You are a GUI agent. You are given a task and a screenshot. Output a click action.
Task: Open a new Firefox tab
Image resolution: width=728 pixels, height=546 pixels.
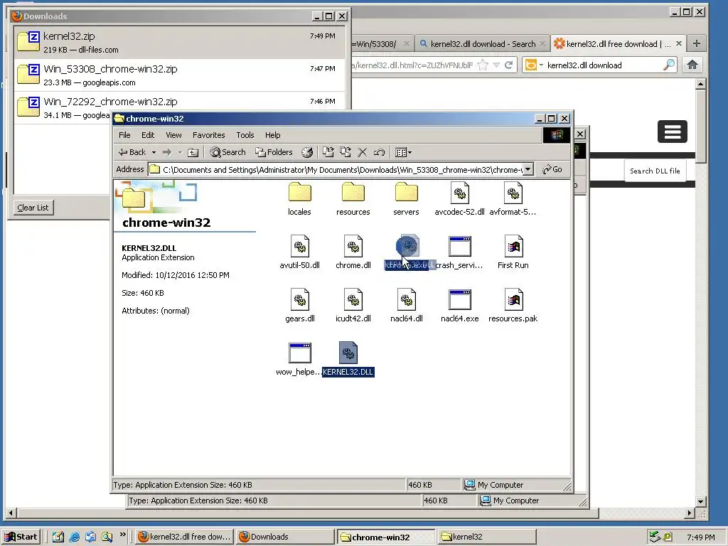pyautogui.click(x=697, y=43)
